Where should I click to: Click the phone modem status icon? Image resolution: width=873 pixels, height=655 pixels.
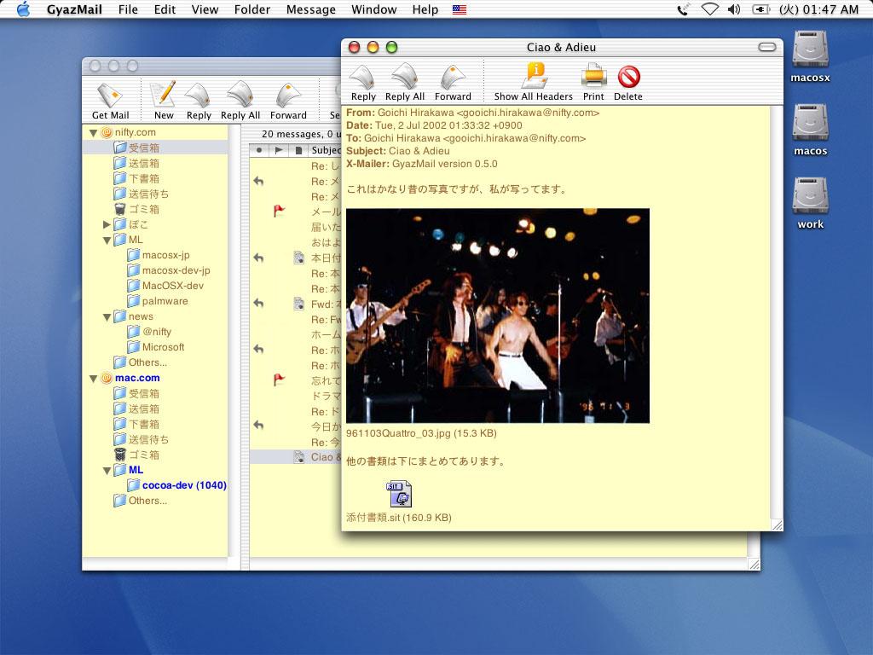pos(683,9)
